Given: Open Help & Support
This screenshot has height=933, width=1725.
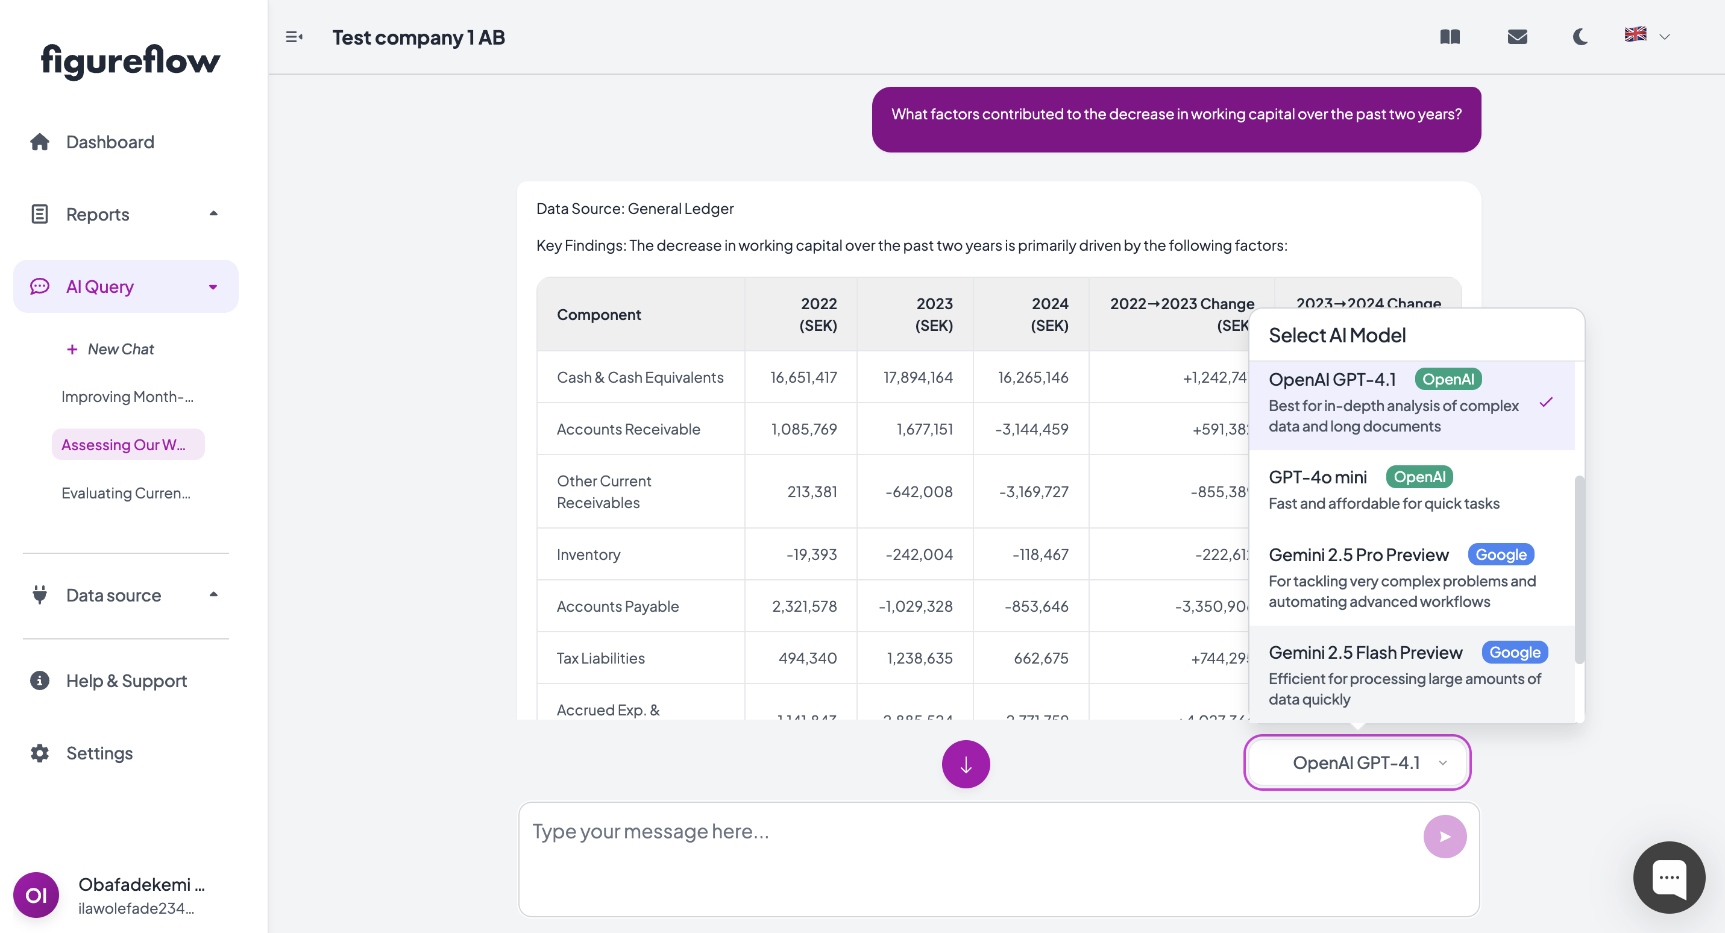Looking at the screenshot, I should pyautogui.click(x=126, y=680).
